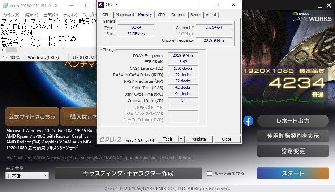Click the UTF-8 encoding status entry

(x=83, y=58)
